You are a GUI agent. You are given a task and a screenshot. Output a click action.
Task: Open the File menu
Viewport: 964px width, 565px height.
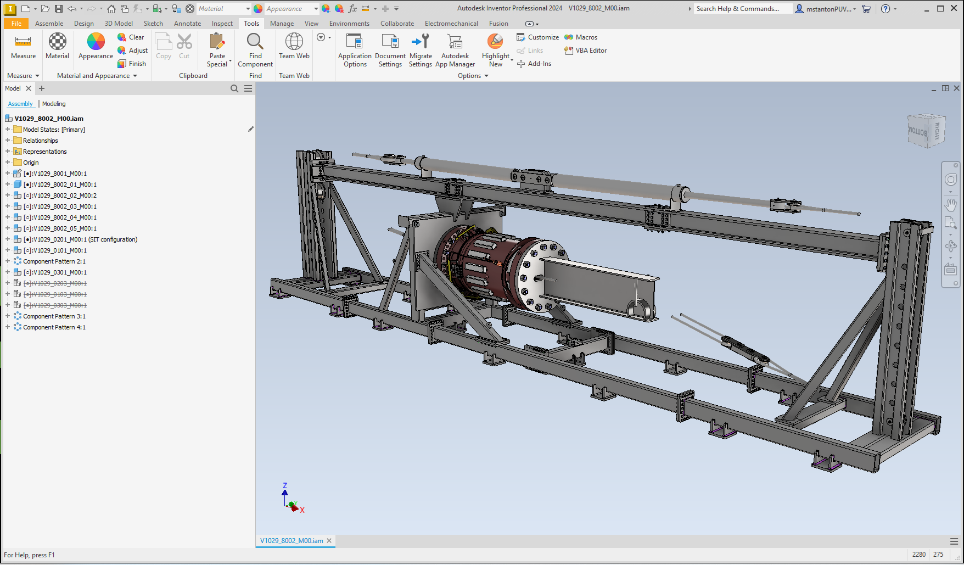(x=16, y=24)
